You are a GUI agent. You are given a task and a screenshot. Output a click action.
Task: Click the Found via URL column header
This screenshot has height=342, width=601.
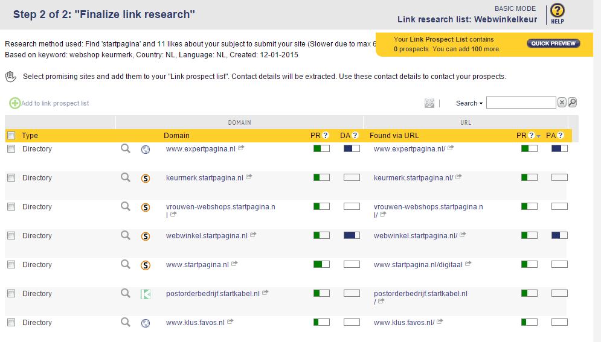[x=394, y=136]
